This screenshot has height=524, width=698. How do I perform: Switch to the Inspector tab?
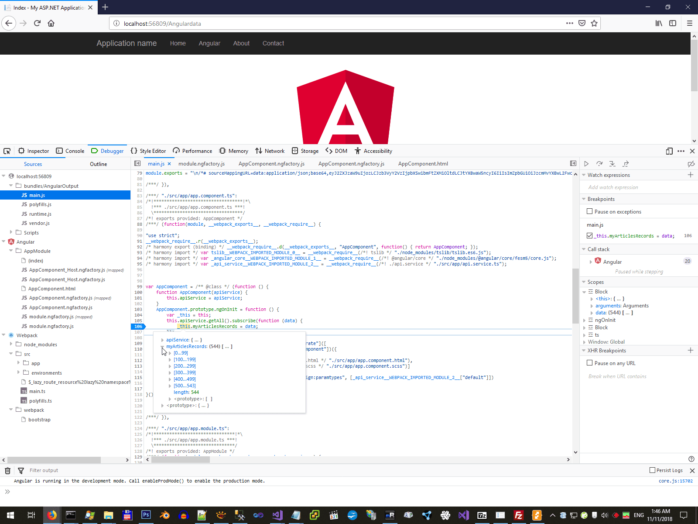34,151
